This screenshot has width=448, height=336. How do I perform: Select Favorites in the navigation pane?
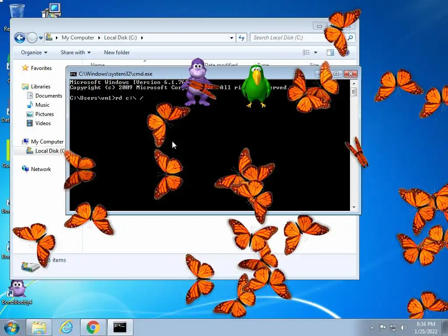(x=41, y=68)
